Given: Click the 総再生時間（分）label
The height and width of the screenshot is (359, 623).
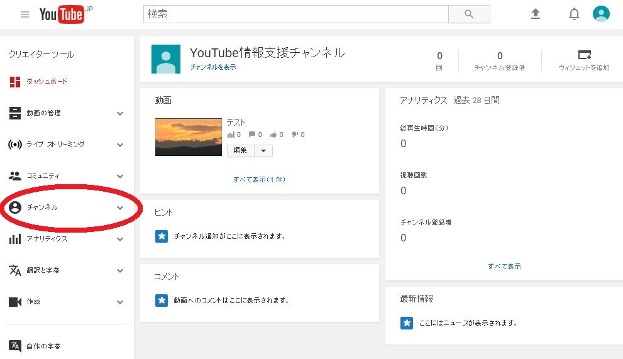Looking at the screenshot, I should point(424,128).
